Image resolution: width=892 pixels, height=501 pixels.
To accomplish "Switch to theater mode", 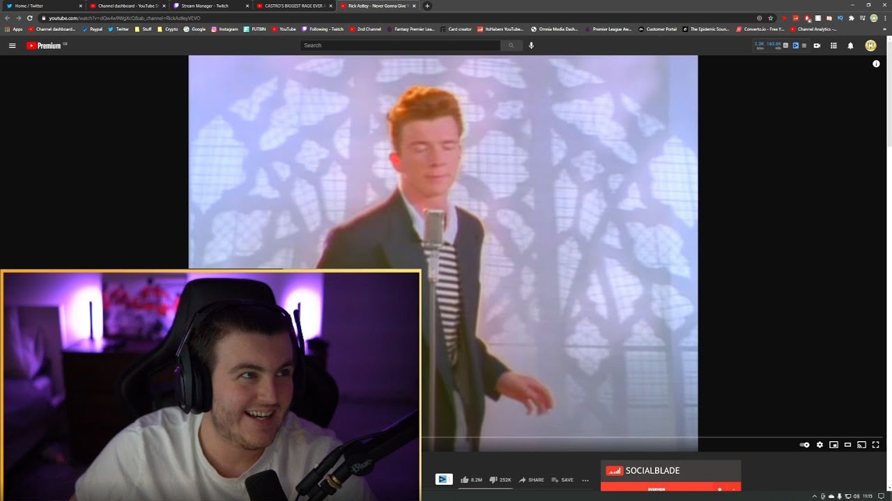I will [847, 445].
